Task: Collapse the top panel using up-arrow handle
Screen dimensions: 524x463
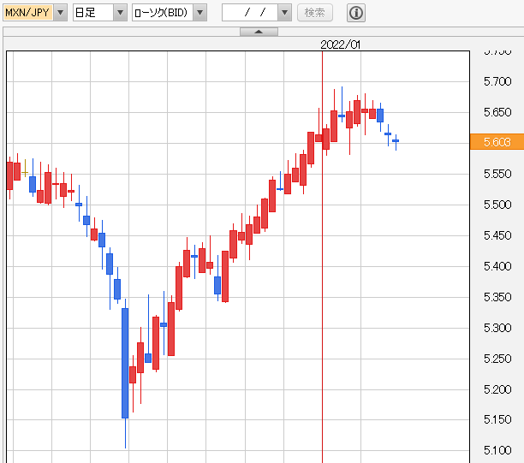Action: click(259, 32)
